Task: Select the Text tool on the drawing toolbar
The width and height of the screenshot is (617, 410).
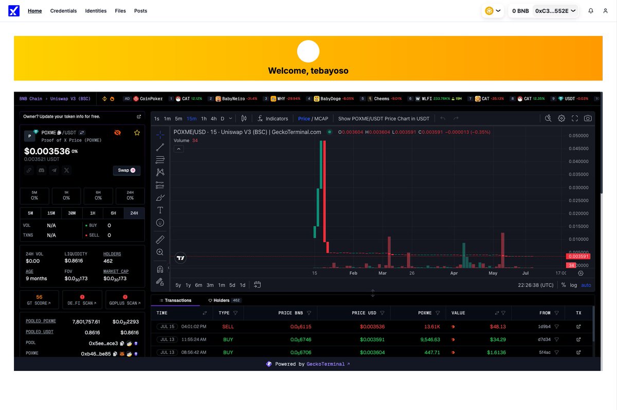Action: click(x=159, y=210)
